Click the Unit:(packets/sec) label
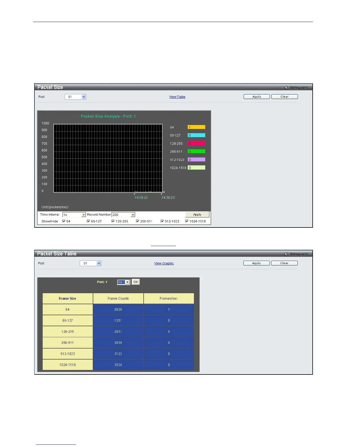This screenshot has width=346, height=447. click(55, 207)
